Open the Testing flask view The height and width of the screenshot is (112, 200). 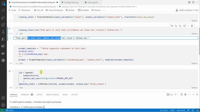(x=3, y=32)
